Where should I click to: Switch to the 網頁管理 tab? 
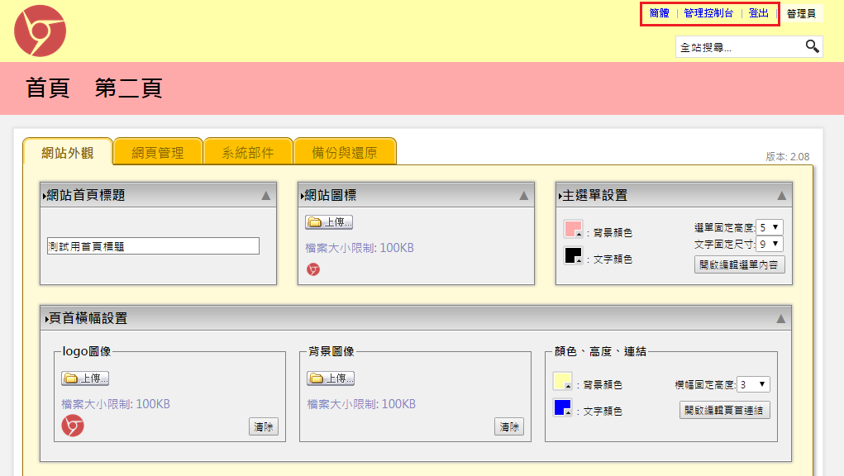[158, 153]
